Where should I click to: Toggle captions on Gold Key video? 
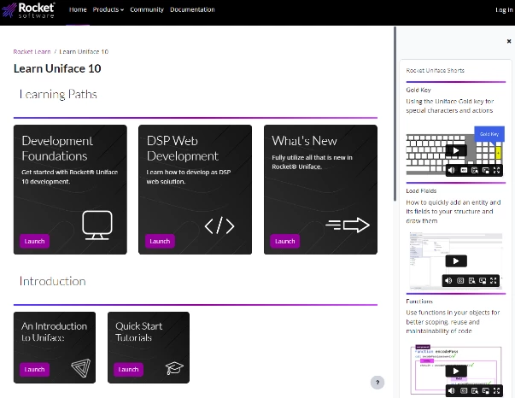pyautogui.click(x=464, y=170)
